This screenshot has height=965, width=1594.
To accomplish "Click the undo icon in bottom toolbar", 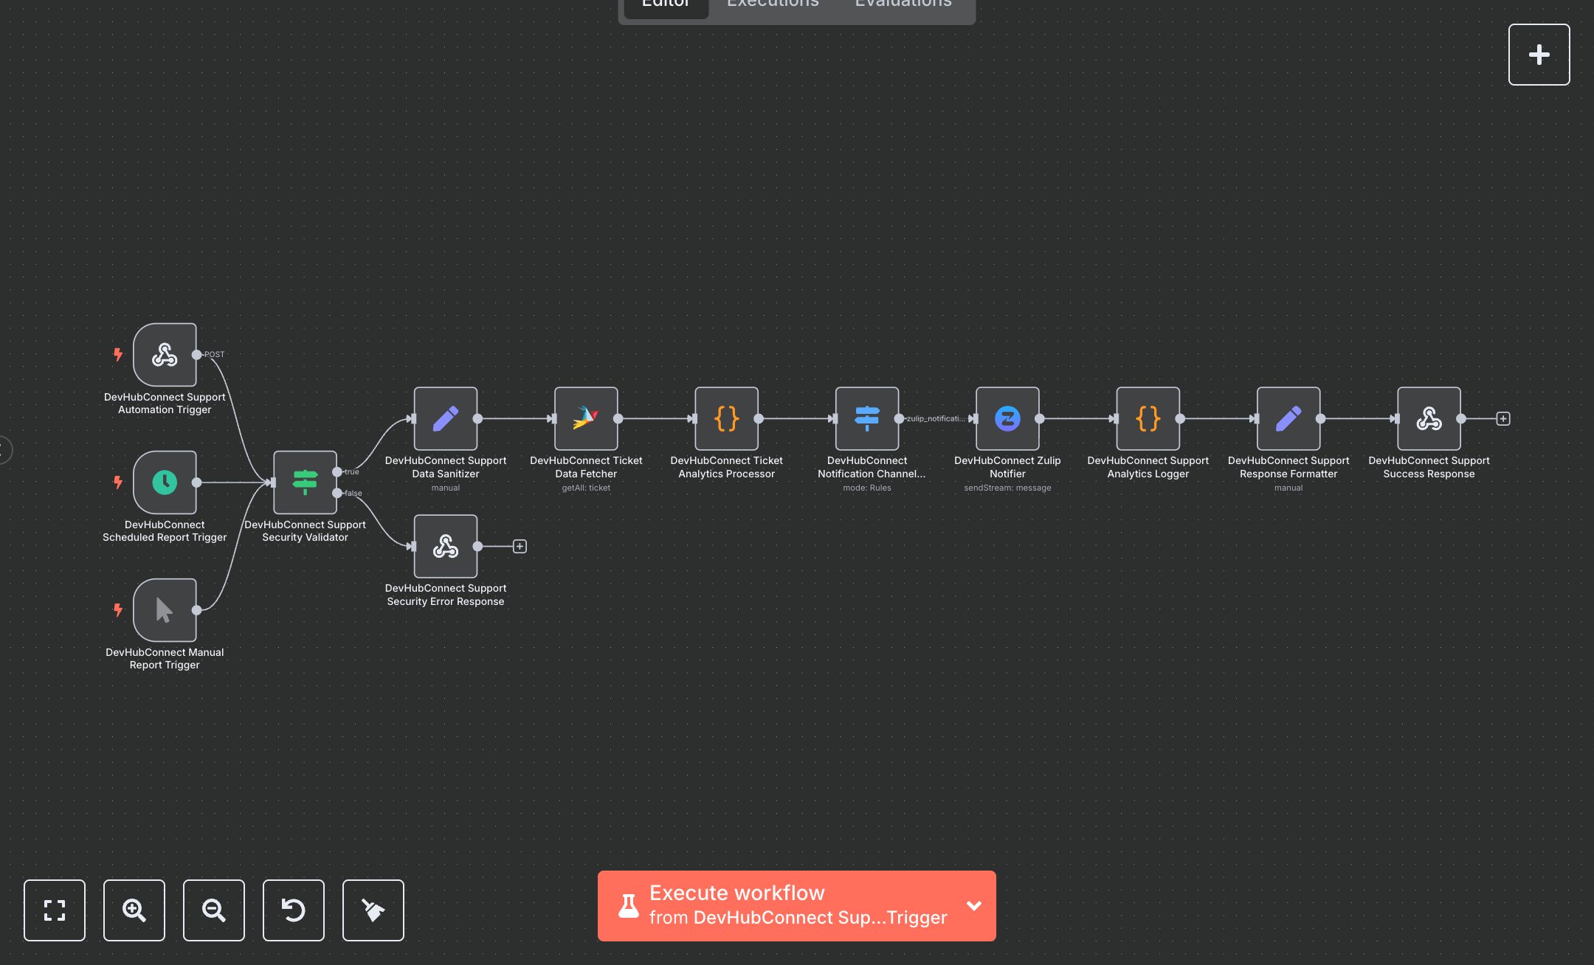I will 293,910.
